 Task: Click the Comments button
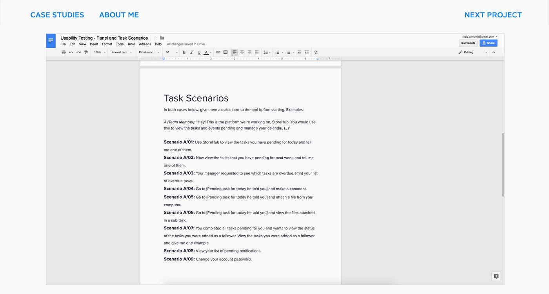pyautogui.click(x=468, y=43)
